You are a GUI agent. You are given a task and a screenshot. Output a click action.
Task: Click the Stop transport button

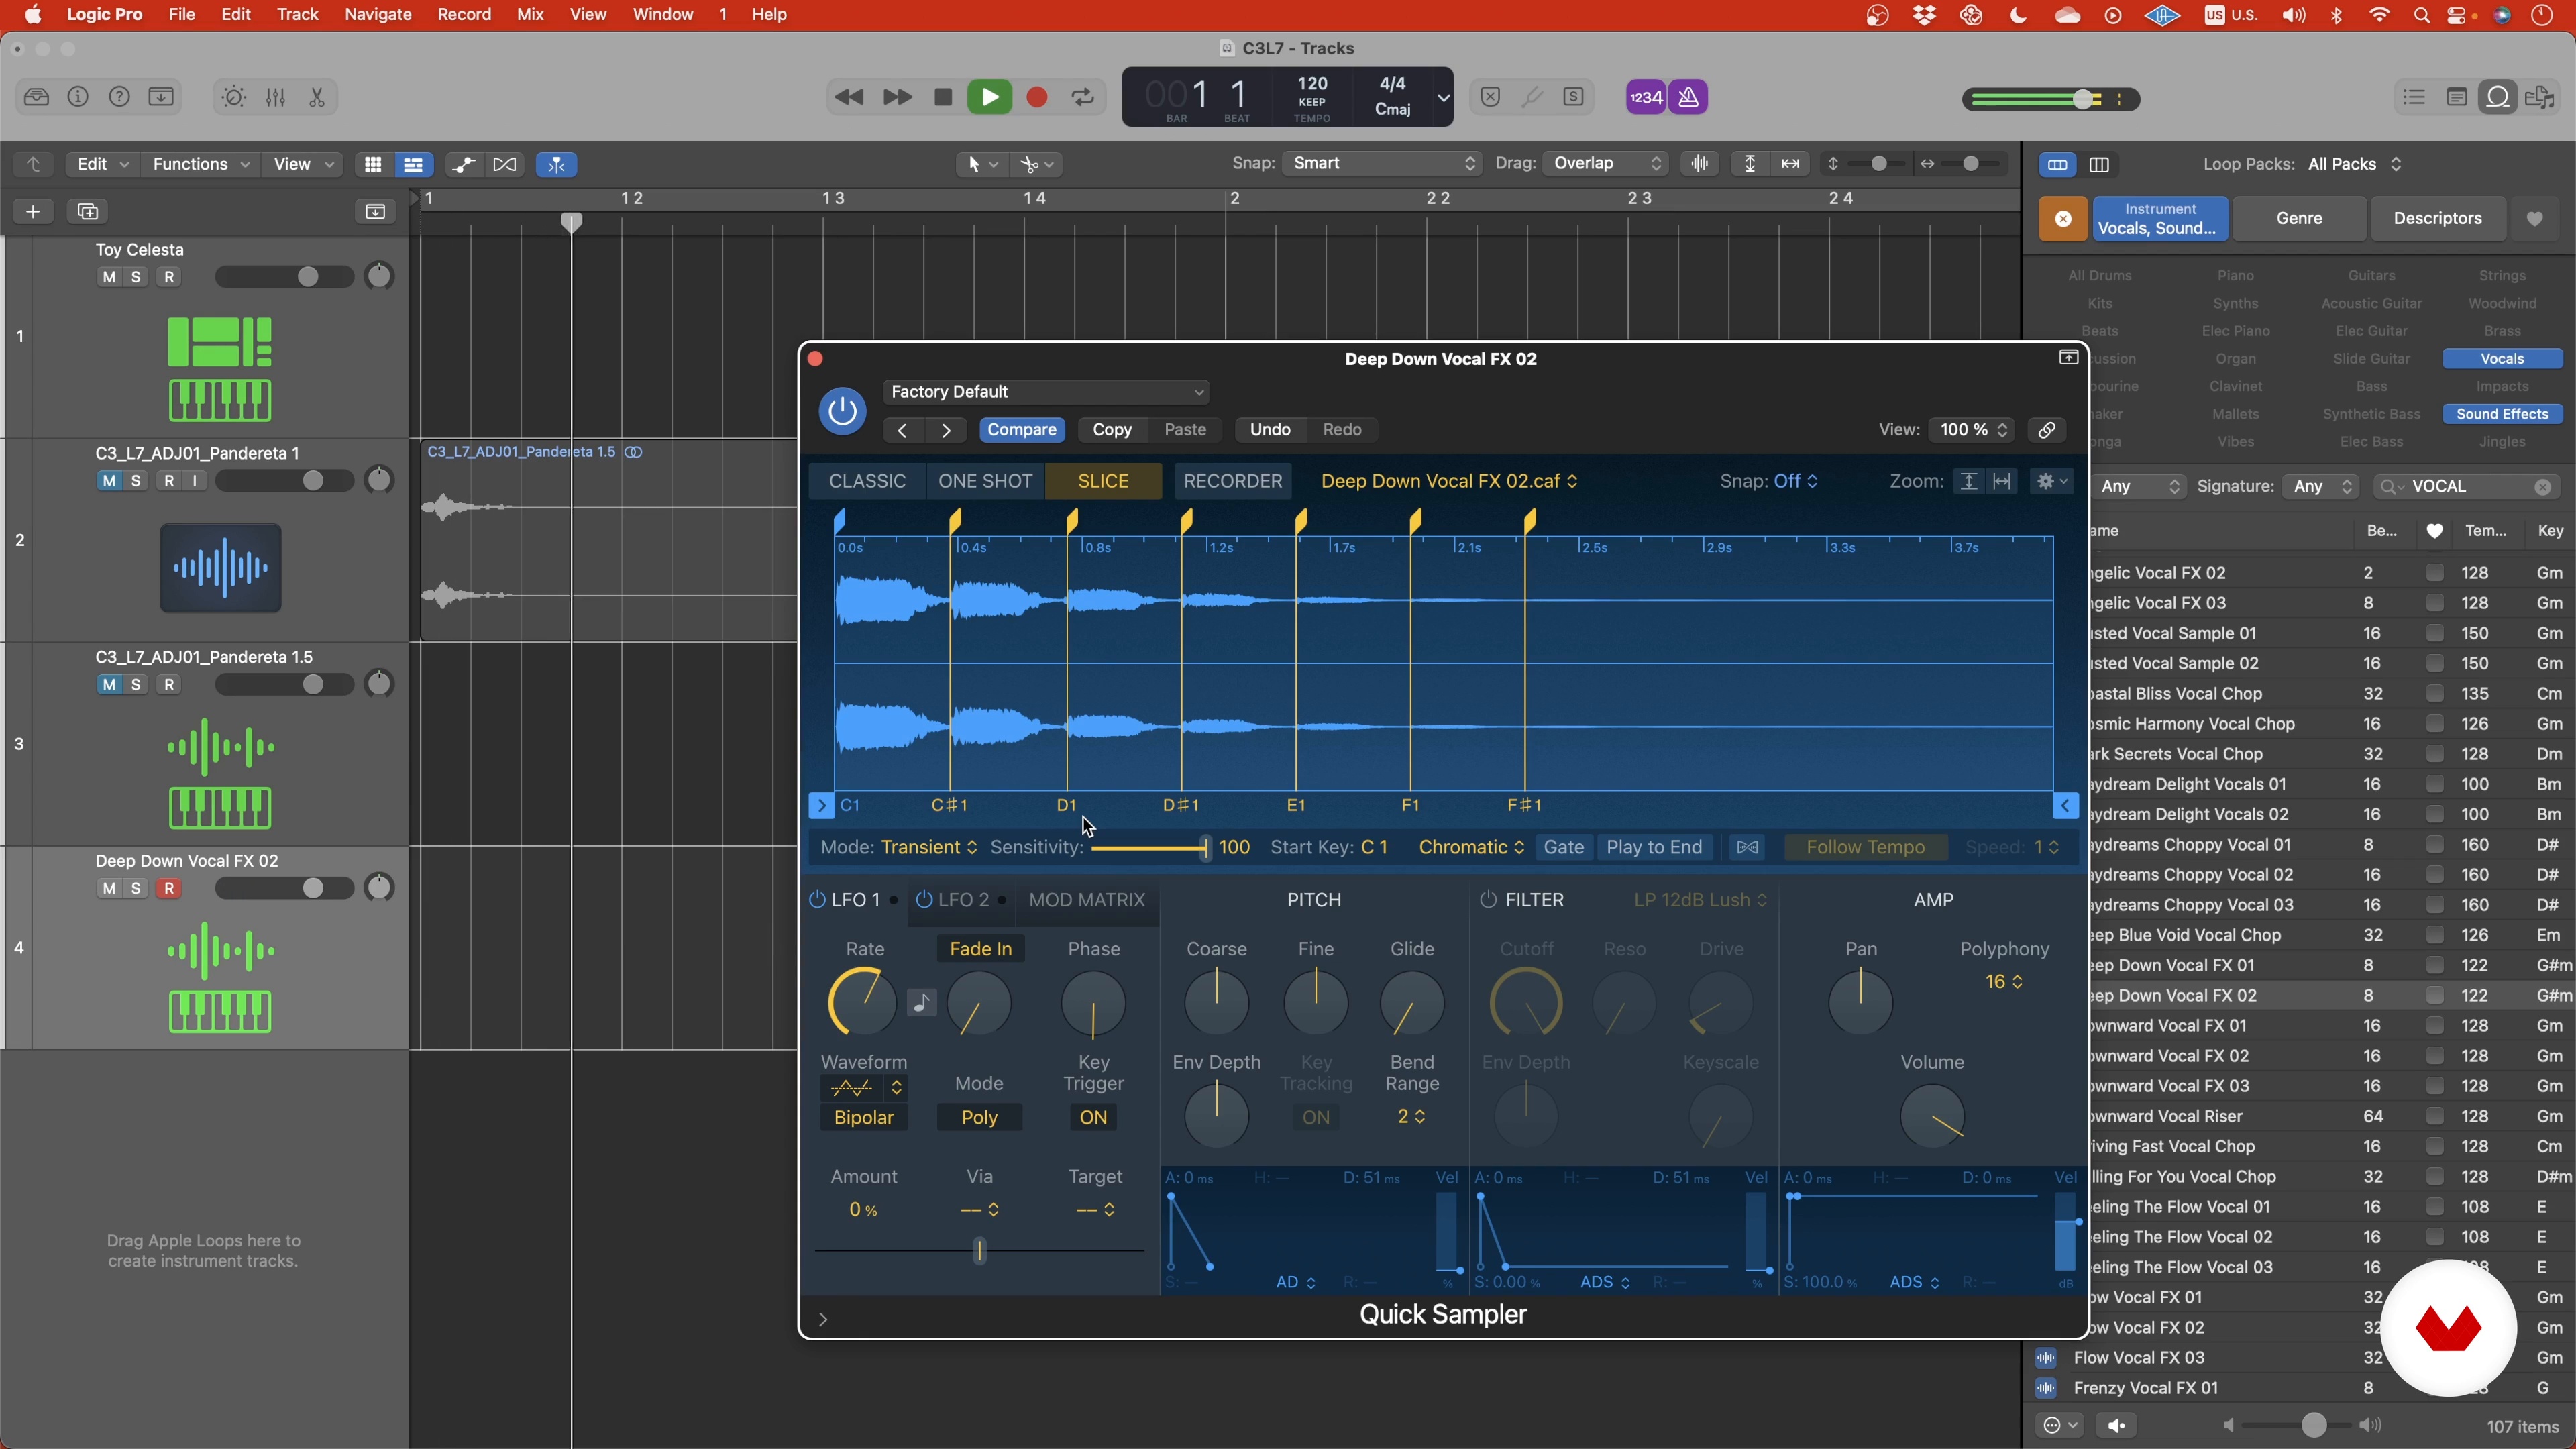[942, 97]
